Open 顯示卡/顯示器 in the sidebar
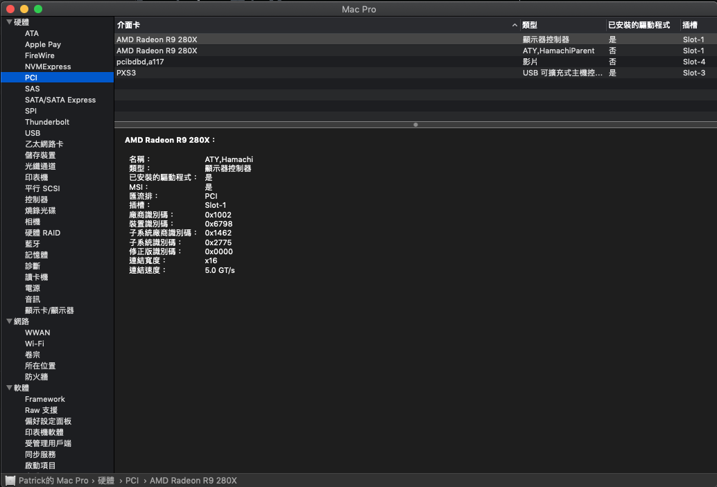 (x=49, y=310)
